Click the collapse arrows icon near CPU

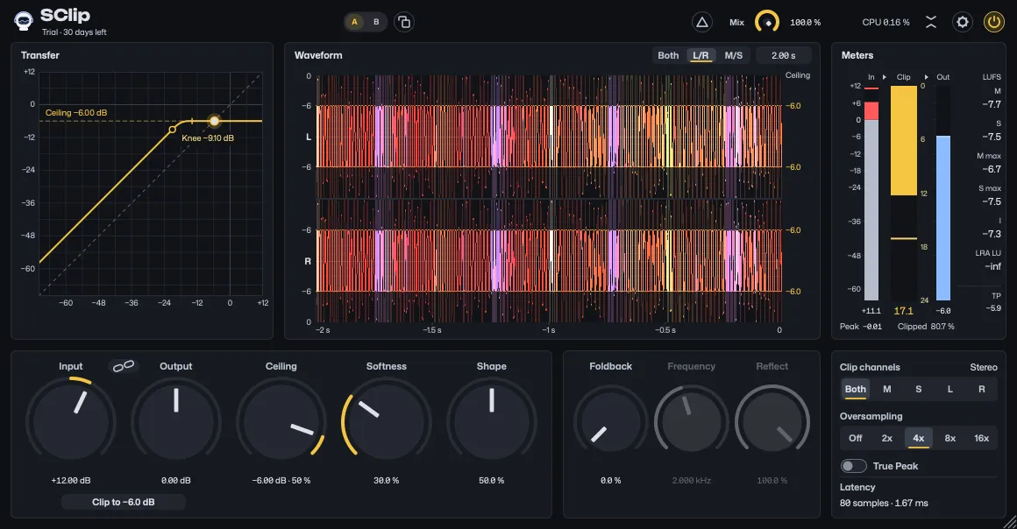(931, 22)
